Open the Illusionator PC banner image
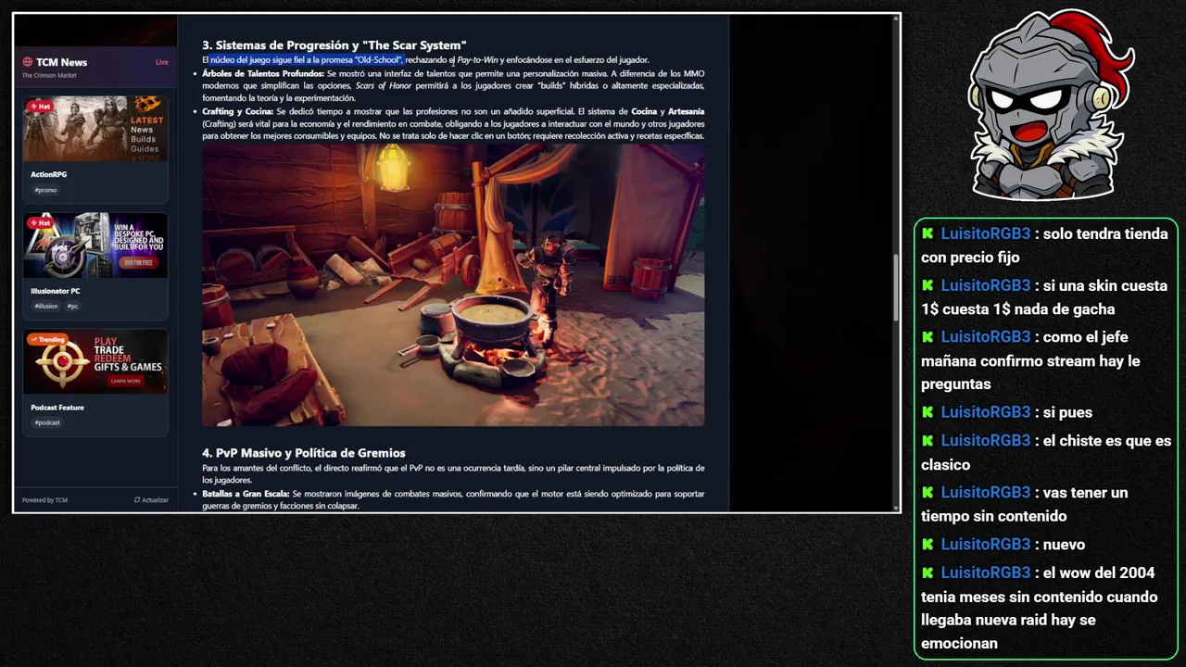The width and height of the screenshot is (1186, 667). coord(95,245)
